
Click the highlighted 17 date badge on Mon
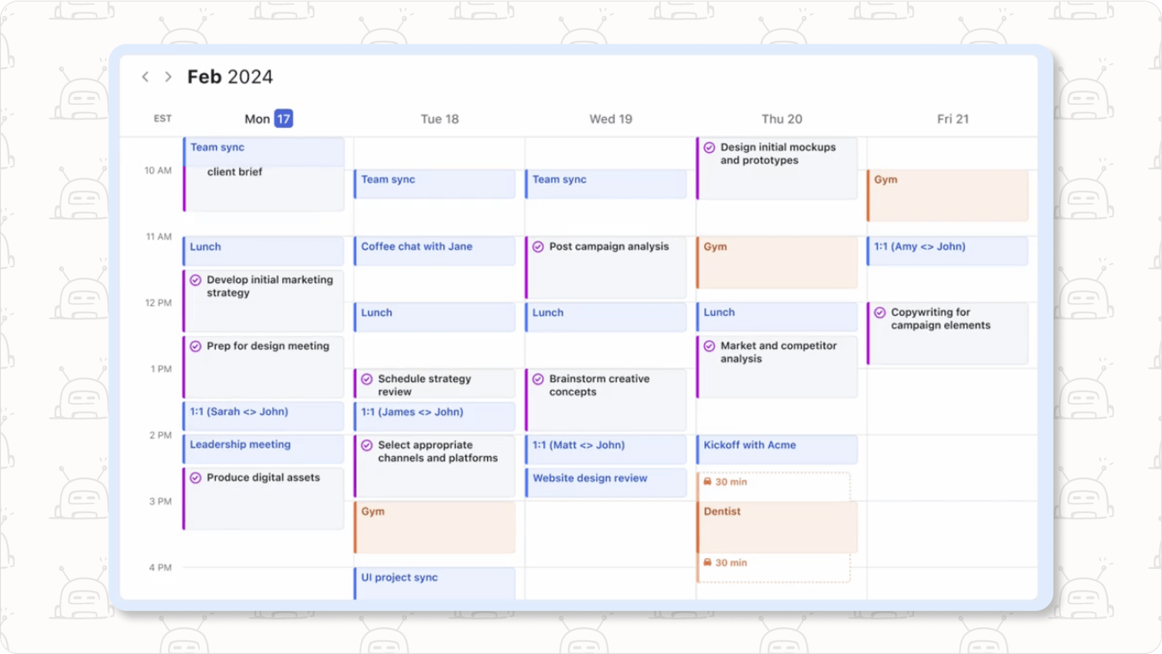click(283, 118)
